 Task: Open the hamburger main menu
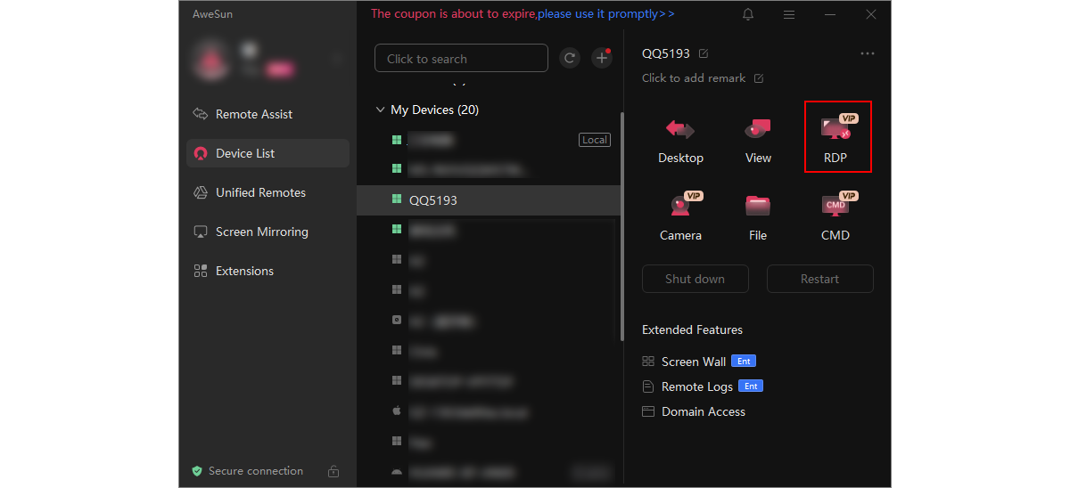(789, 14)
